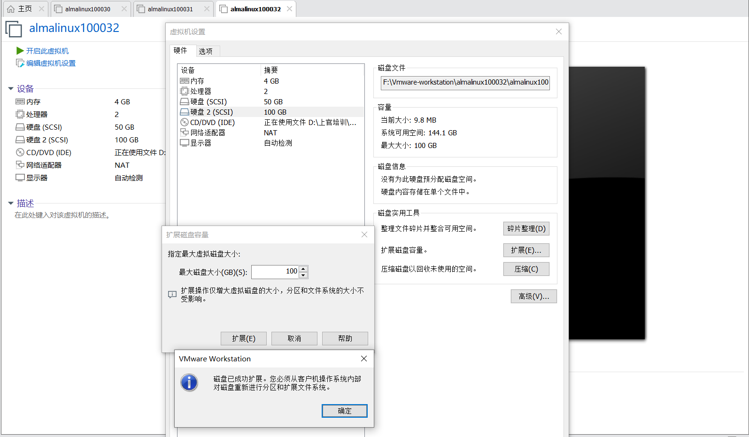749x437 pixels.
Task: Click the 设备 column header in hardware list
Action: (x=188, y=70)
